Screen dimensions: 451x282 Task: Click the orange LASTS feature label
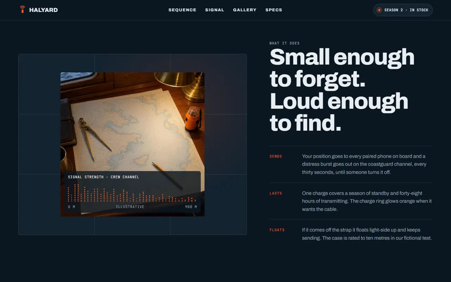click(x=276, y=193)
